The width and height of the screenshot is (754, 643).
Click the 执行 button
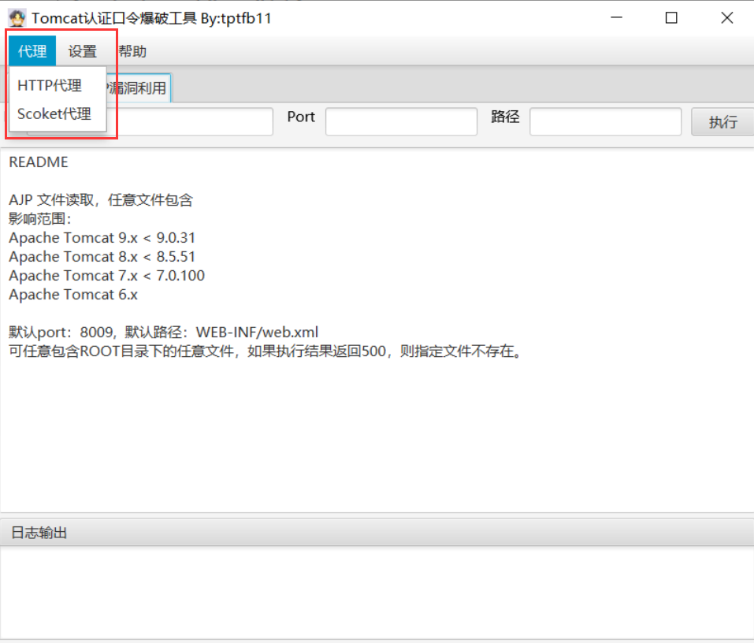[722, 121]
